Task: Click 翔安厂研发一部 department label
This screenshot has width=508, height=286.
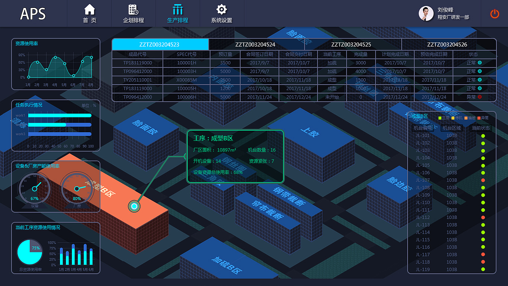Action: 453,17
